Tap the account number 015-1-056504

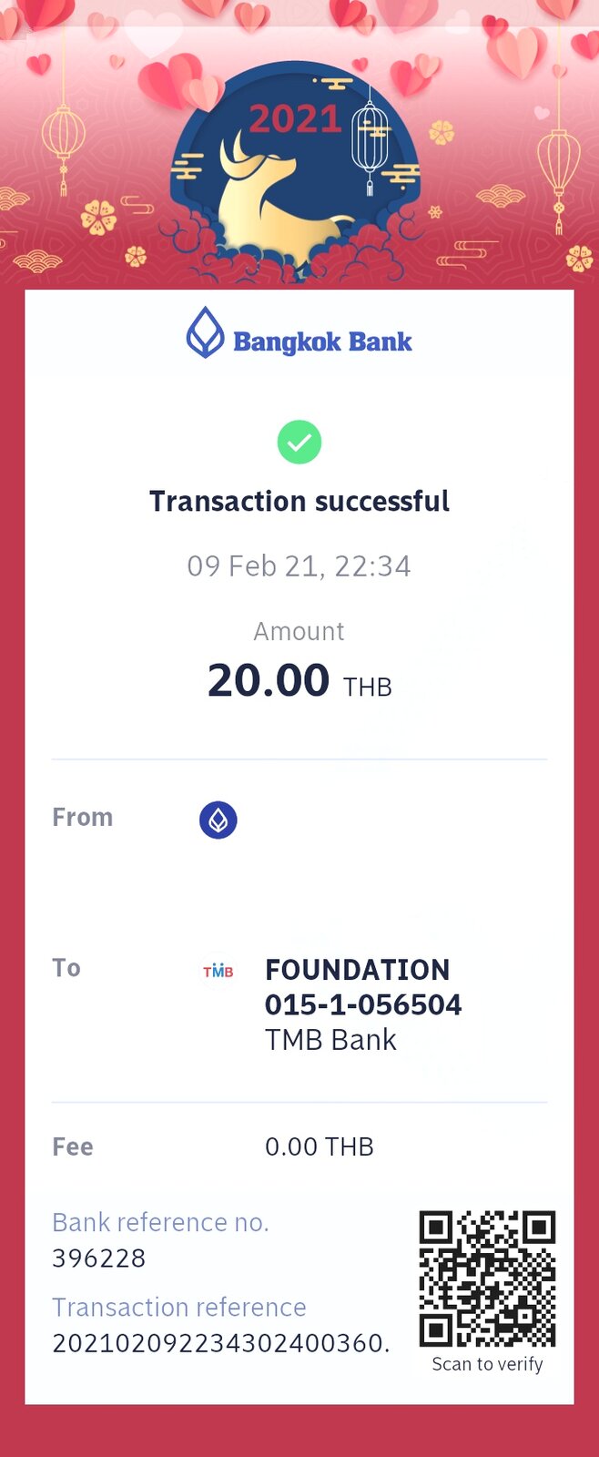pos(363,1004)
